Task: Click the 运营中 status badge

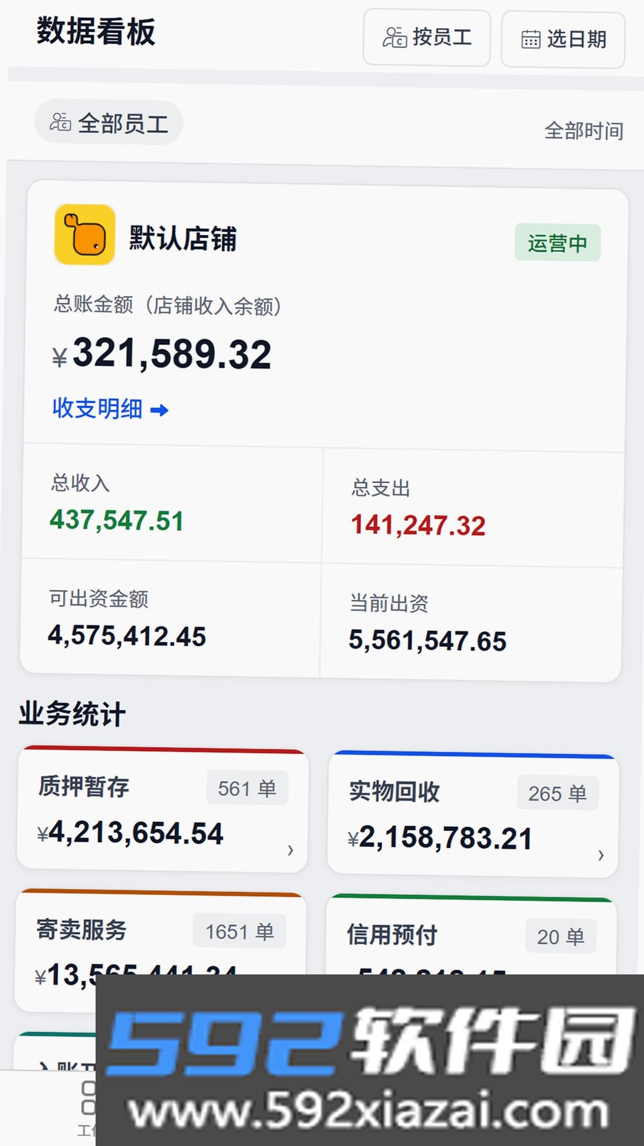Action: tap(557, 243)
